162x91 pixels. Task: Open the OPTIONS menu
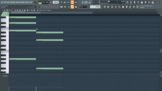click(x=22, y=2)
